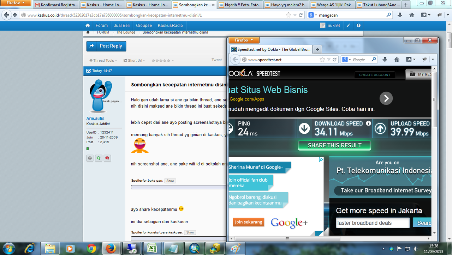The height and width of the screenshot is (255, 452).
Task: Open the Arie.autis username link
Action: [x=95, y=119]
